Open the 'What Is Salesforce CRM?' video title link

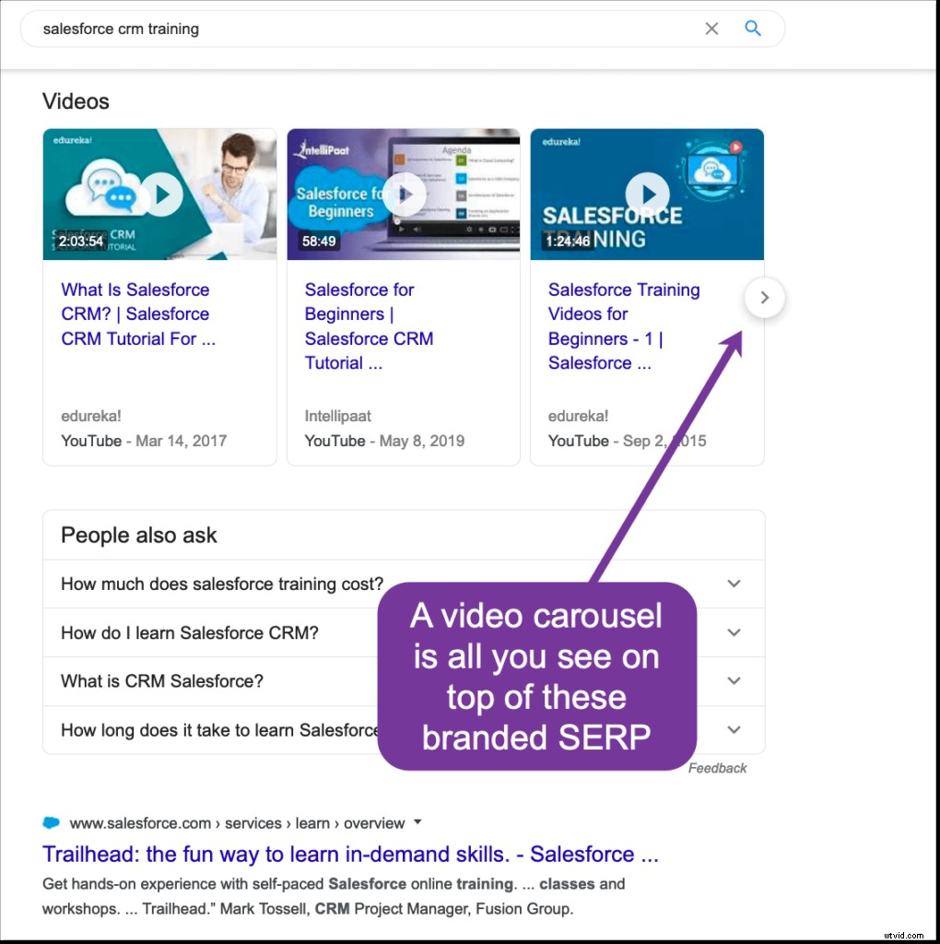pos(135,313)
